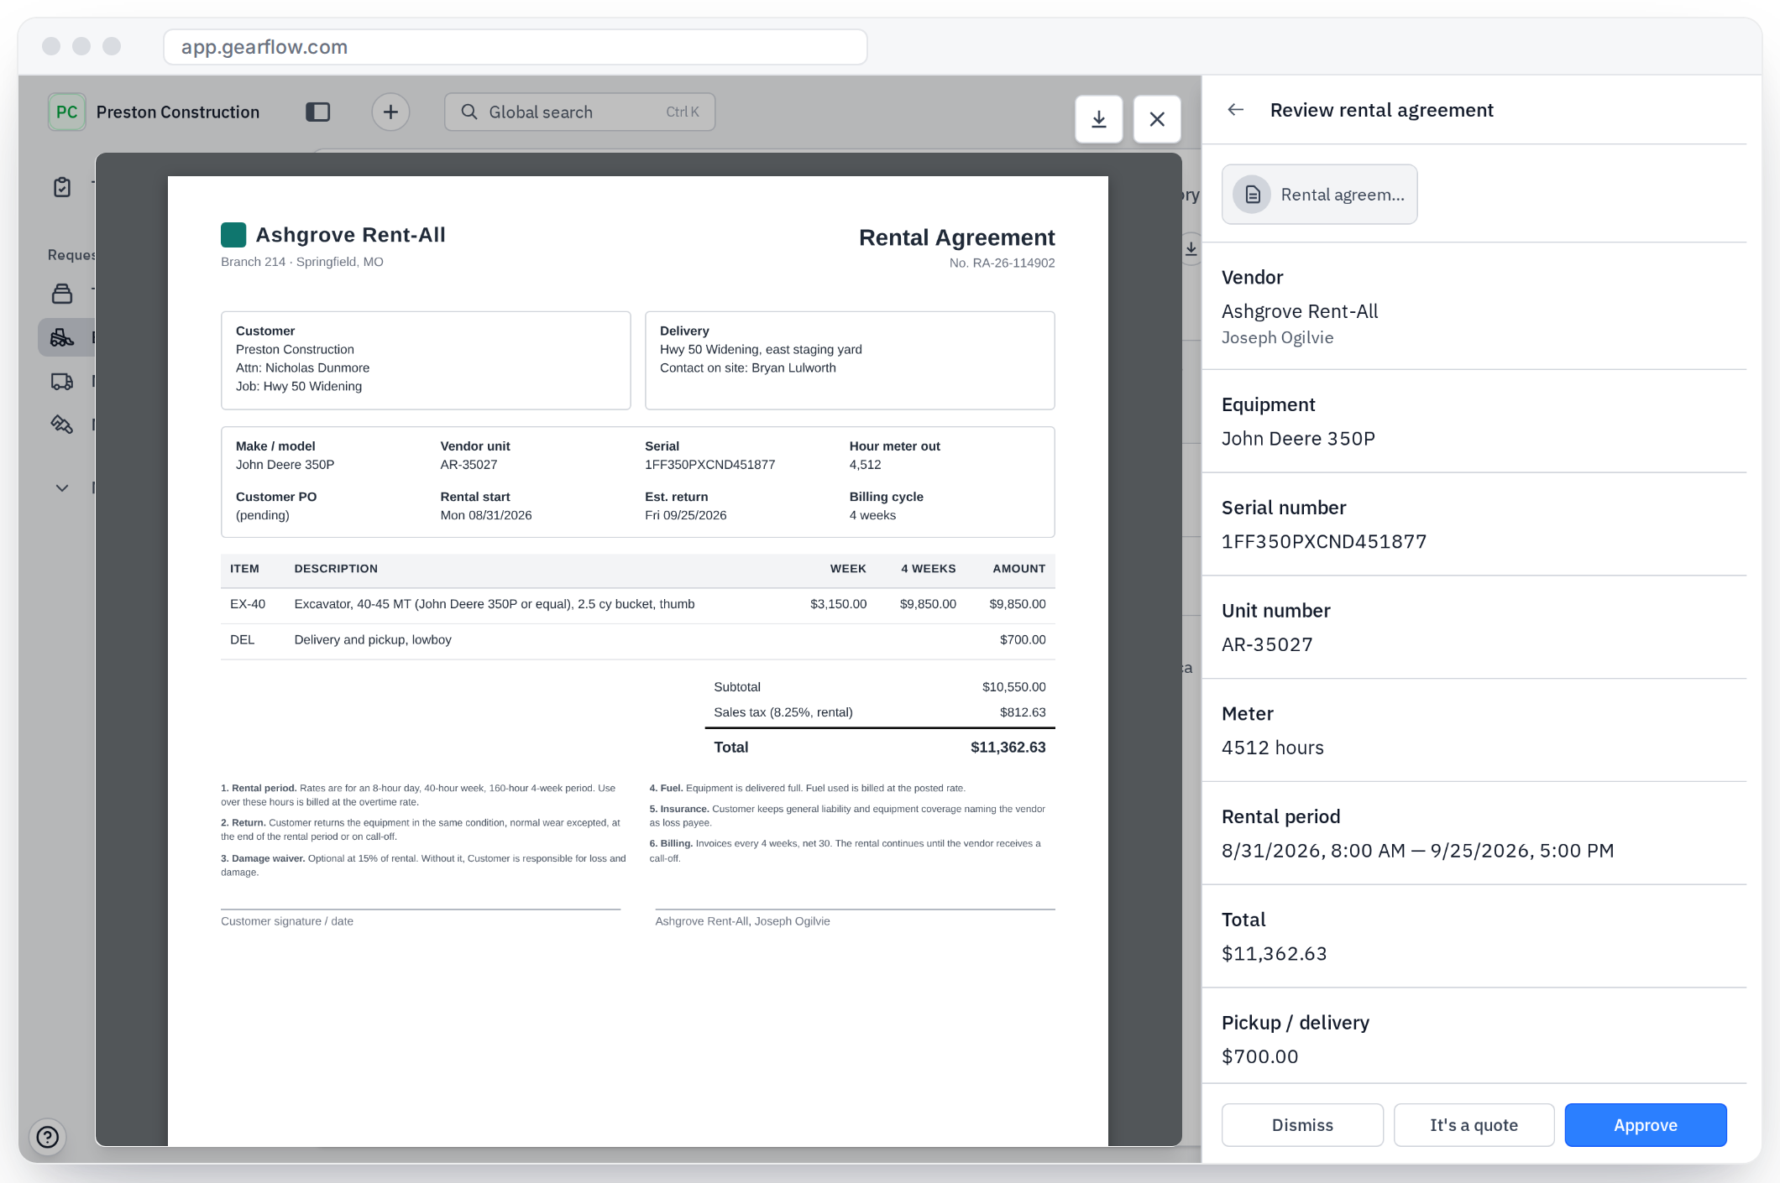Click the Ashgrove Rent-All green logo
The width and height of the screenshot is (1780, 1183).
point(233,235)
